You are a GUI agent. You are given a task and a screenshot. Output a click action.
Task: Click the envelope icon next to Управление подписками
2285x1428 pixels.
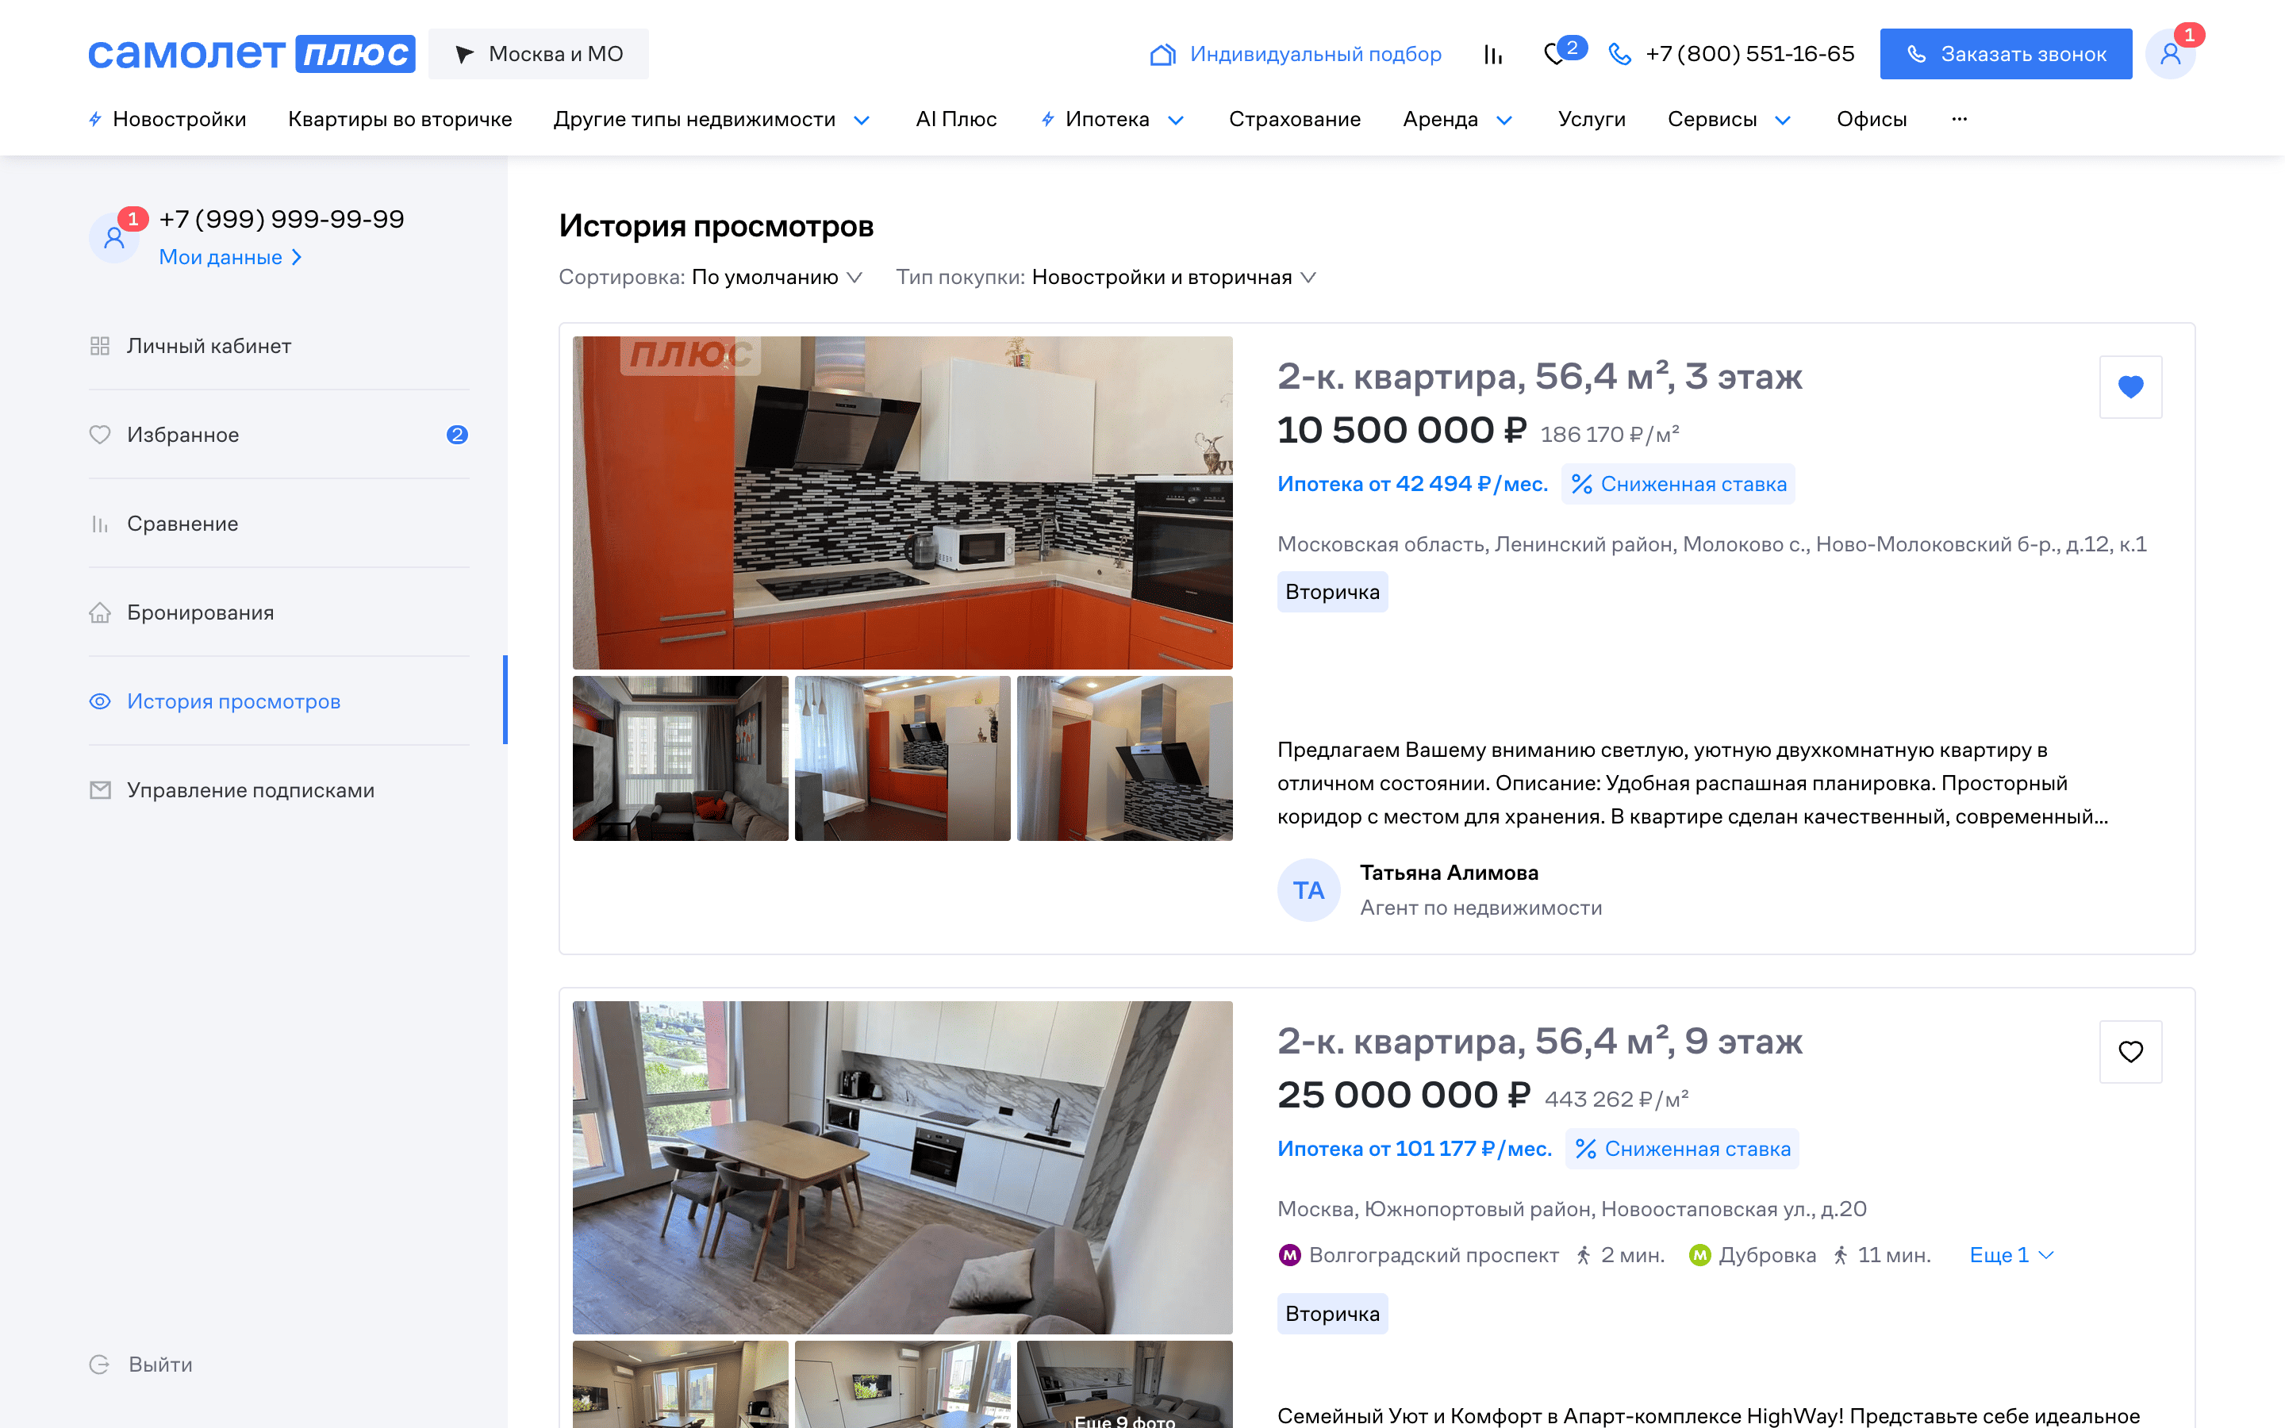pos(99,789)
